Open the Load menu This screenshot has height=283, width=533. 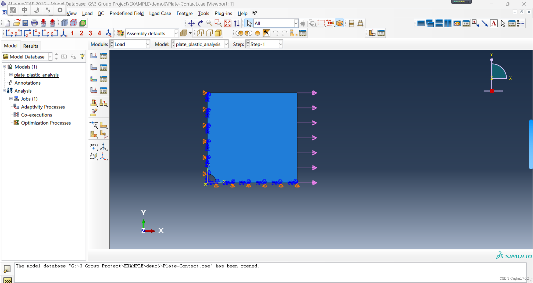[x=87, y=13]
